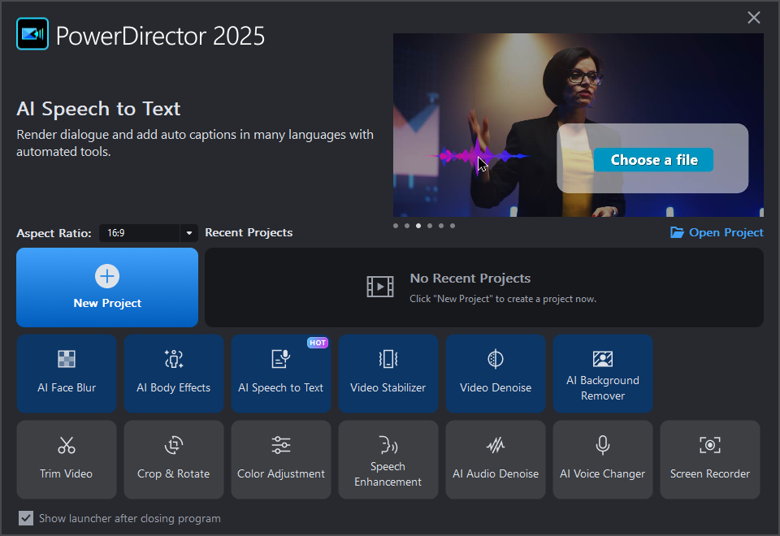Uncheck Show launcher after closing program

coord(26,518)
